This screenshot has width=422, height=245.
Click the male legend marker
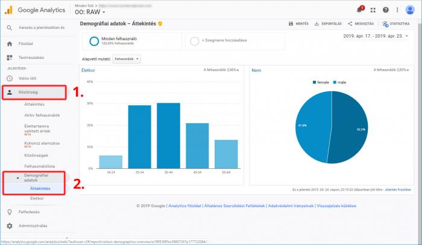[335, 82]
